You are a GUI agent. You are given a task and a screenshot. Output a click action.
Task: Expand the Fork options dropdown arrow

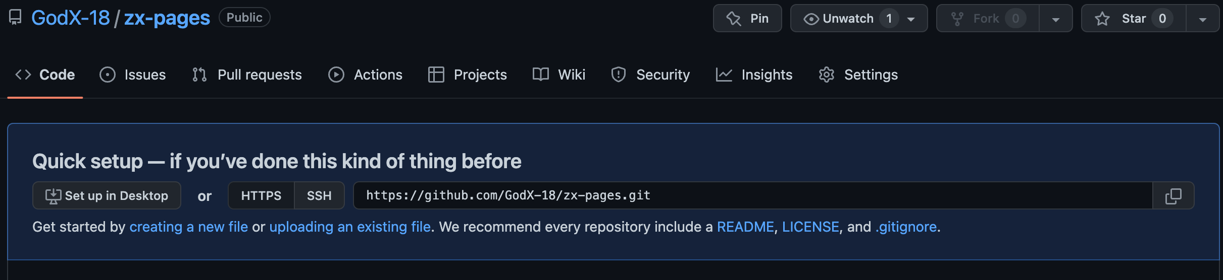[x=1056, y=19]
